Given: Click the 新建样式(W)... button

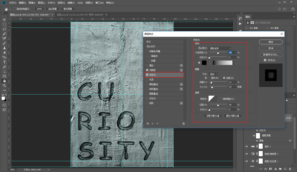Looking at the screenshot, I should pyautogui.click(x=271, y=54).
